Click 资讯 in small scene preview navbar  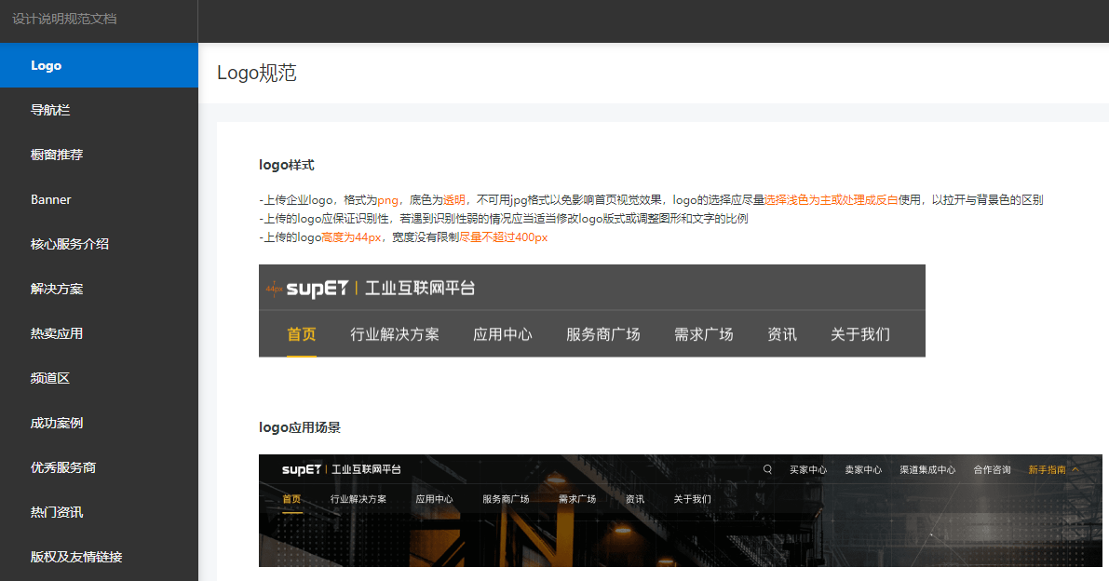[x=635, y=499]
